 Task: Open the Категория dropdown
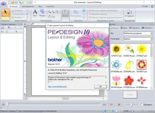151,39
